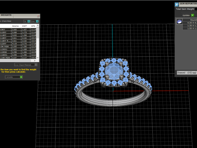
Task: Select the round gem thumbnail icon
Action: click(x=179, y=21)
